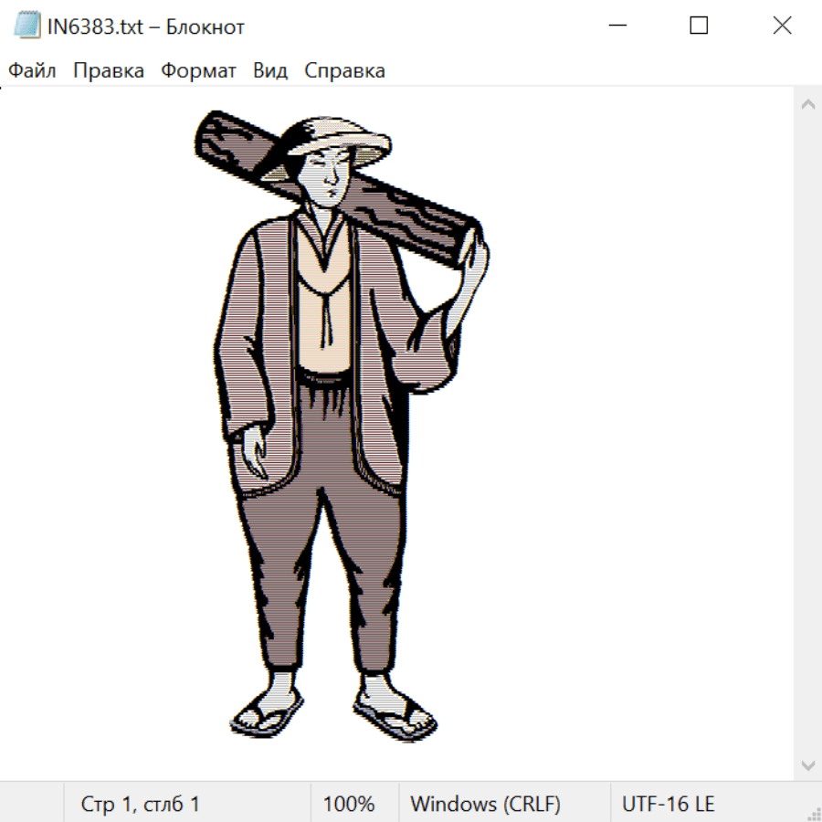Open the Правка menu

click(109, 71)
